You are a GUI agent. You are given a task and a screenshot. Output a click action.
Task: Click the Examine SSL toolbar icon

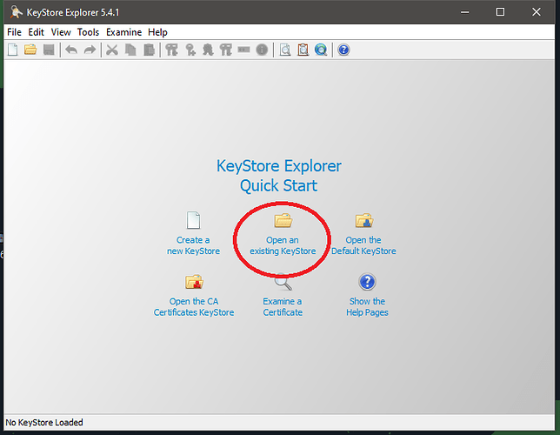pos(321,50)
